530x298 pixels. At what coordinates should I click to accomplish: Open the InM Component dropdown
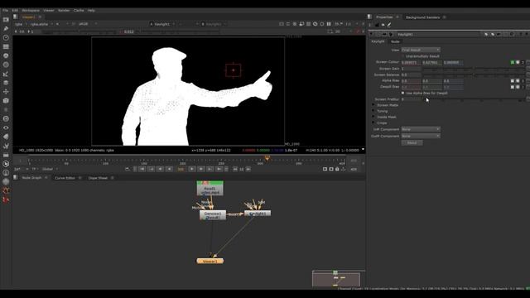click(421, 129)
